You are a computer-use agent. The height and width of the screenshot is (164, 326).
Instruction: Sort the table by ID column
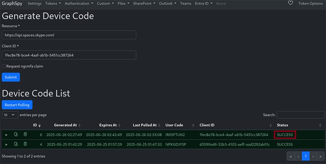coord(37,125)
